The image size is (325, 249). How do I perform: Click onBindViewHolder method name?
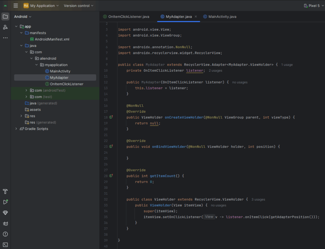pyautogui.click(x=169, y=147)
